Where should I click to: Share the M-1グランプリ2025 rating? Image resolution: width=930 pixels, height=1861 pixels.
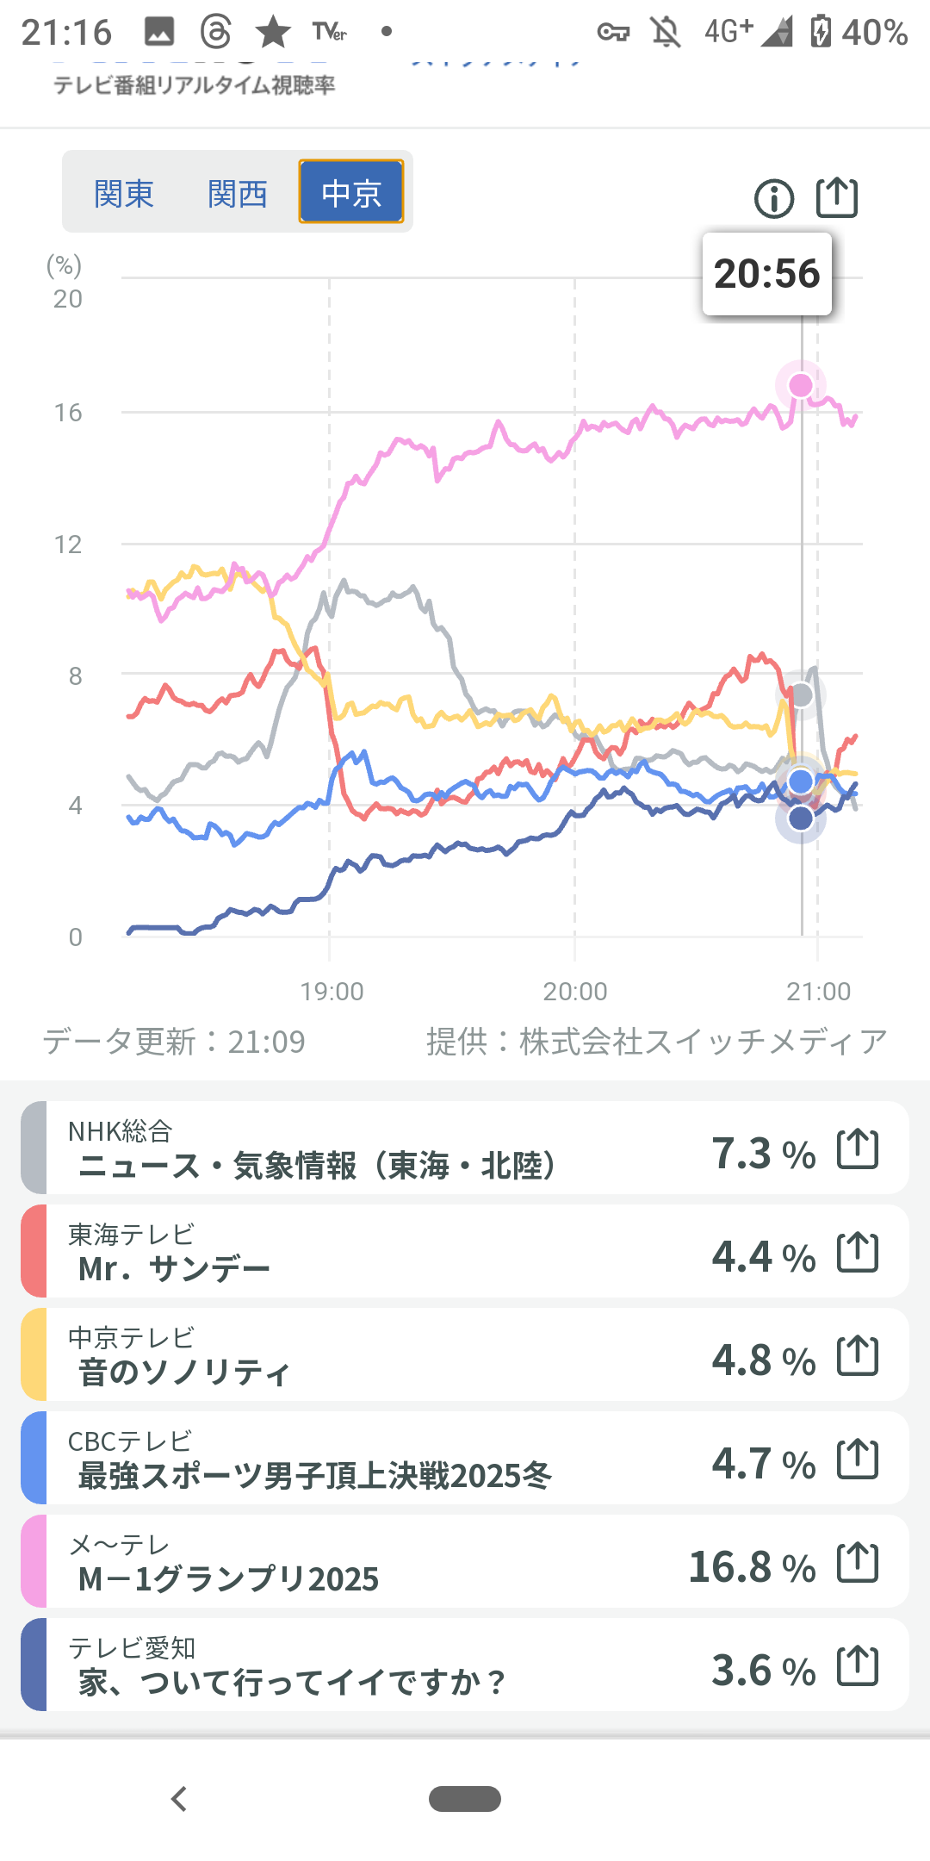[x=858, y=1563]
